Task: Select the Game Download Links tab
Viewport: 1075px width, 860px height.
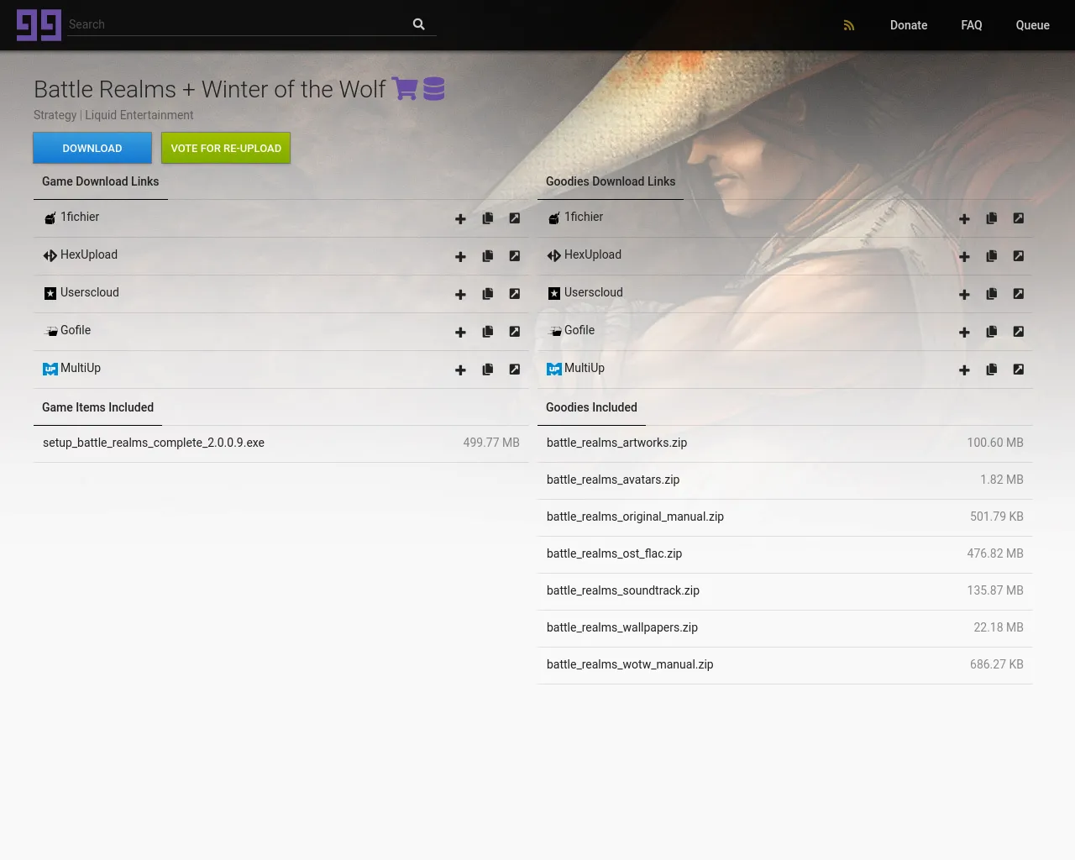Action: click(100, 181)
